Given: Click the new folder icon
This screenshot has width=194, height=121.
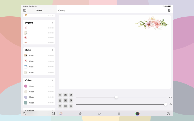Looking at the screenshot, I should click(53, 114).
